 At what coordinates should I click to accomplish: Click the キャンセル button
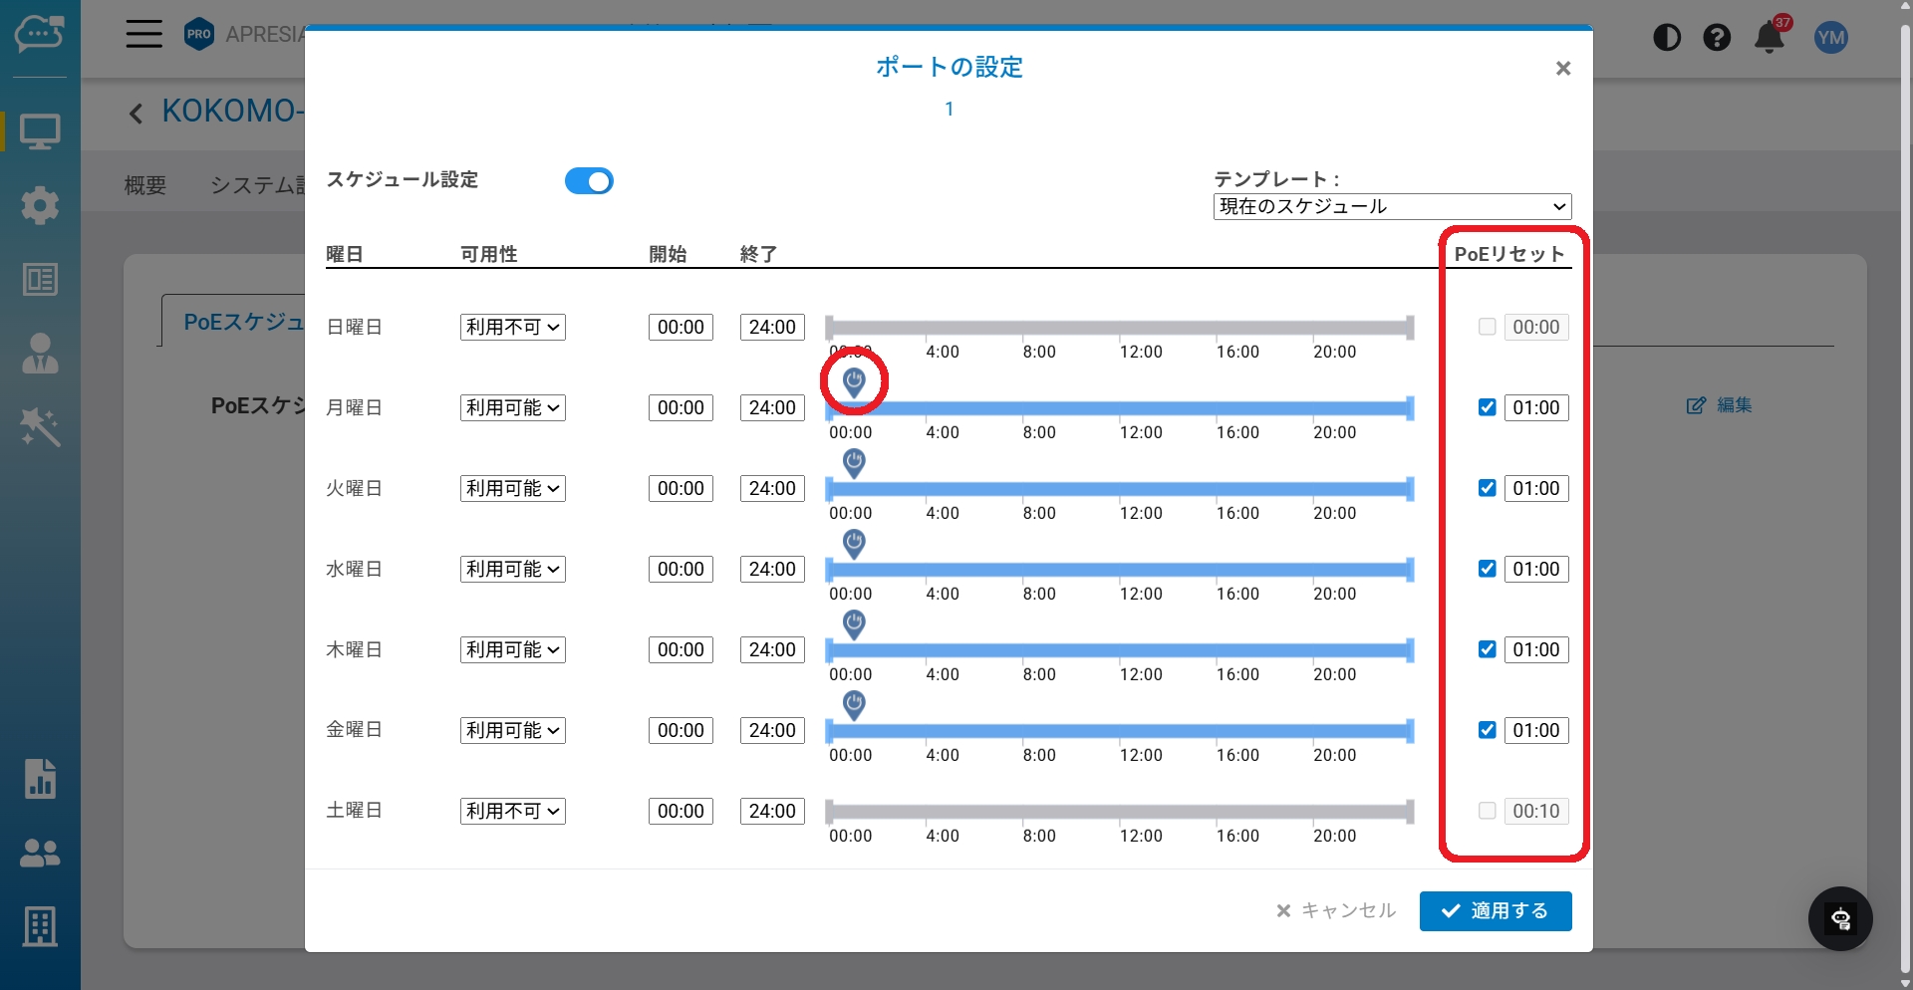pyautogui.click(x=1336, y=911)
